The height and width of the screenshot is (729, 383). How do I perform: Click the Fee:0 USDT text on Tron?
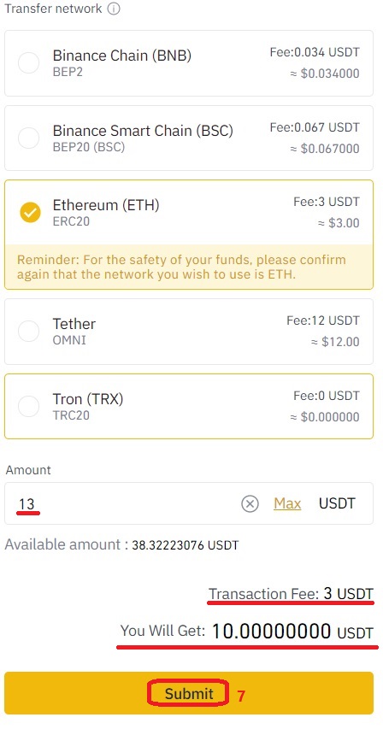click(x=327, y=396)
